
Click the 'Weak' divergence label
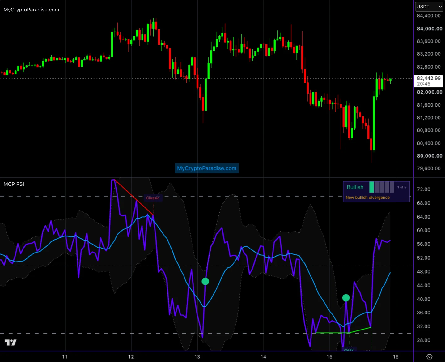pos(348,350)
